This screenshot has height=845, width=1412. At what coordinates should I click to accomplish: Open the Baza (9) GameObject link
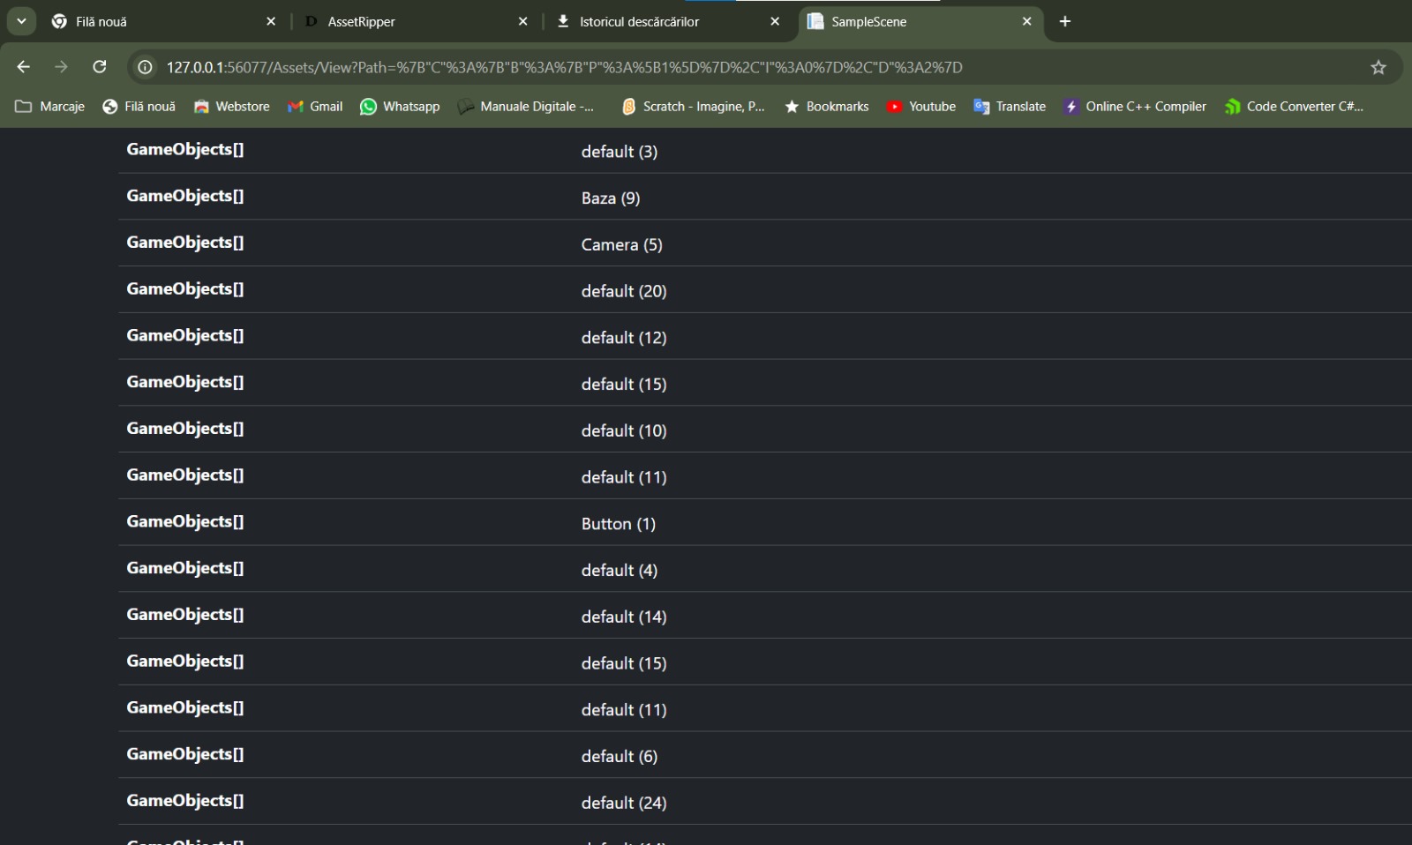(611, 198)
